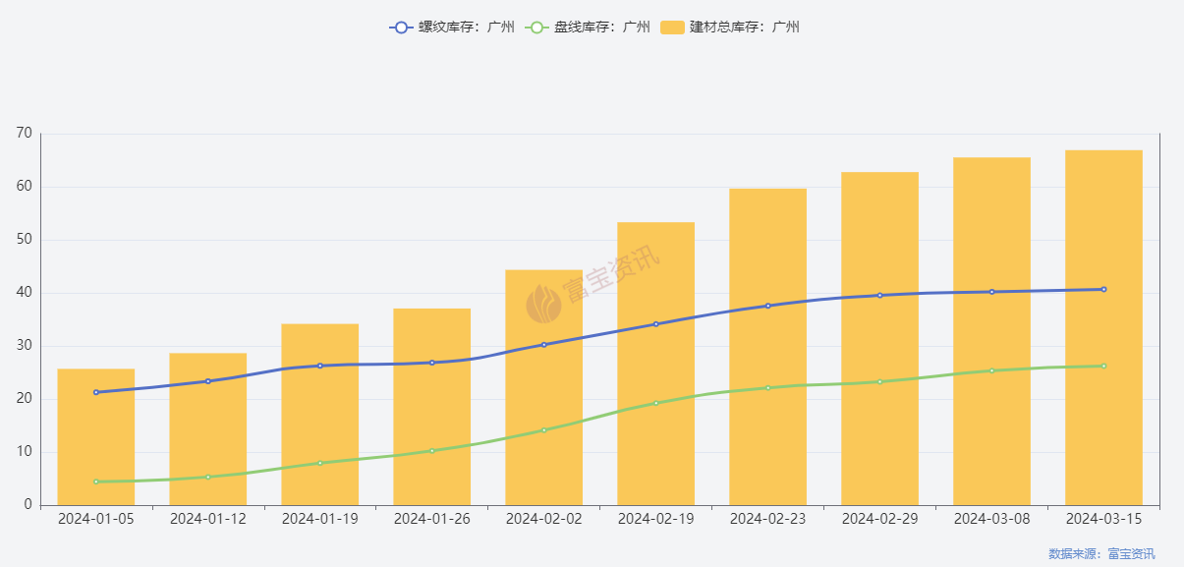Pick blue line point at 2024-02-23
The image size is (1184, 567).
tap(768, 306)
